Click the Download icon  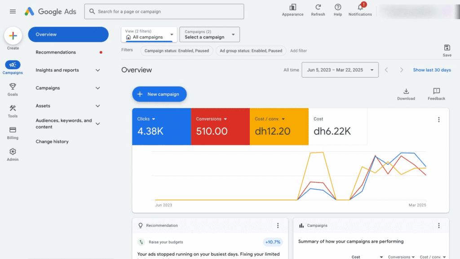point(406,92)
